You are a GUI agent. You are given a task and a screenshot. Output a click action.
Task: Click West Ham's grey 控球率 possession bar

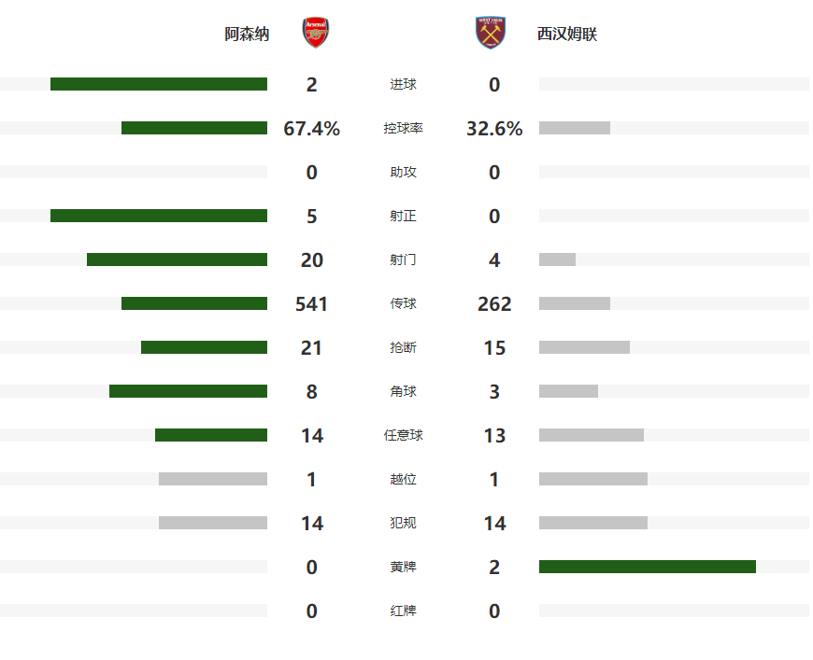[x=575, y=128]
